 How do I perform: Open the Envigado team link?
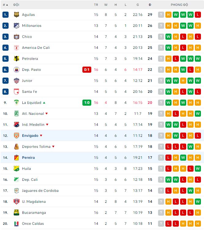point(30,136)
